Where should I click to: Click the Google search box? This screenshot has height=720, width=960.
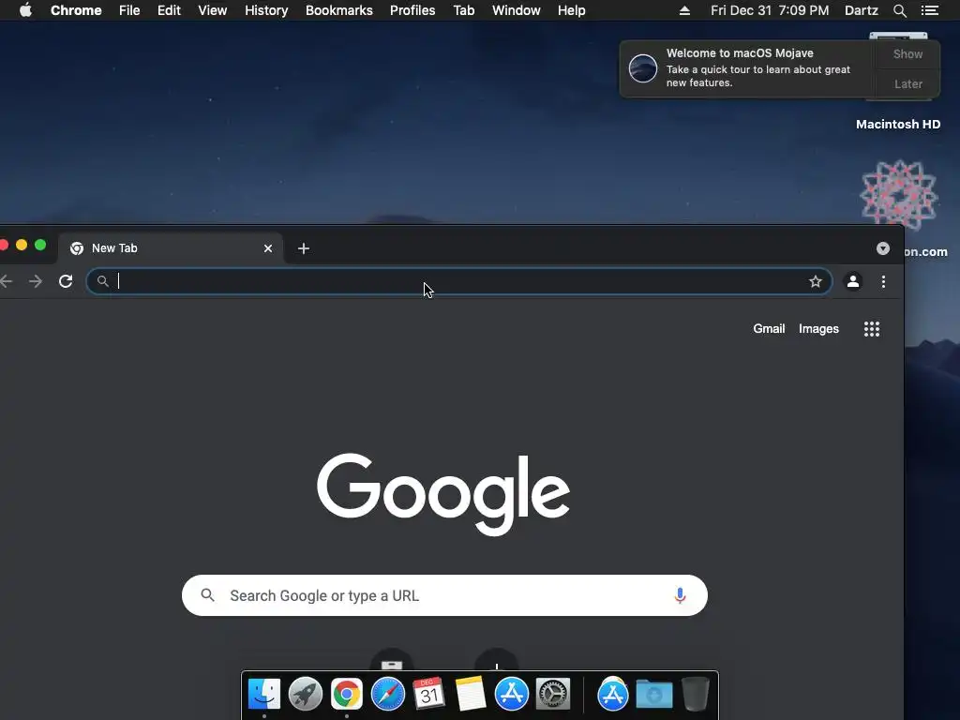444,595
